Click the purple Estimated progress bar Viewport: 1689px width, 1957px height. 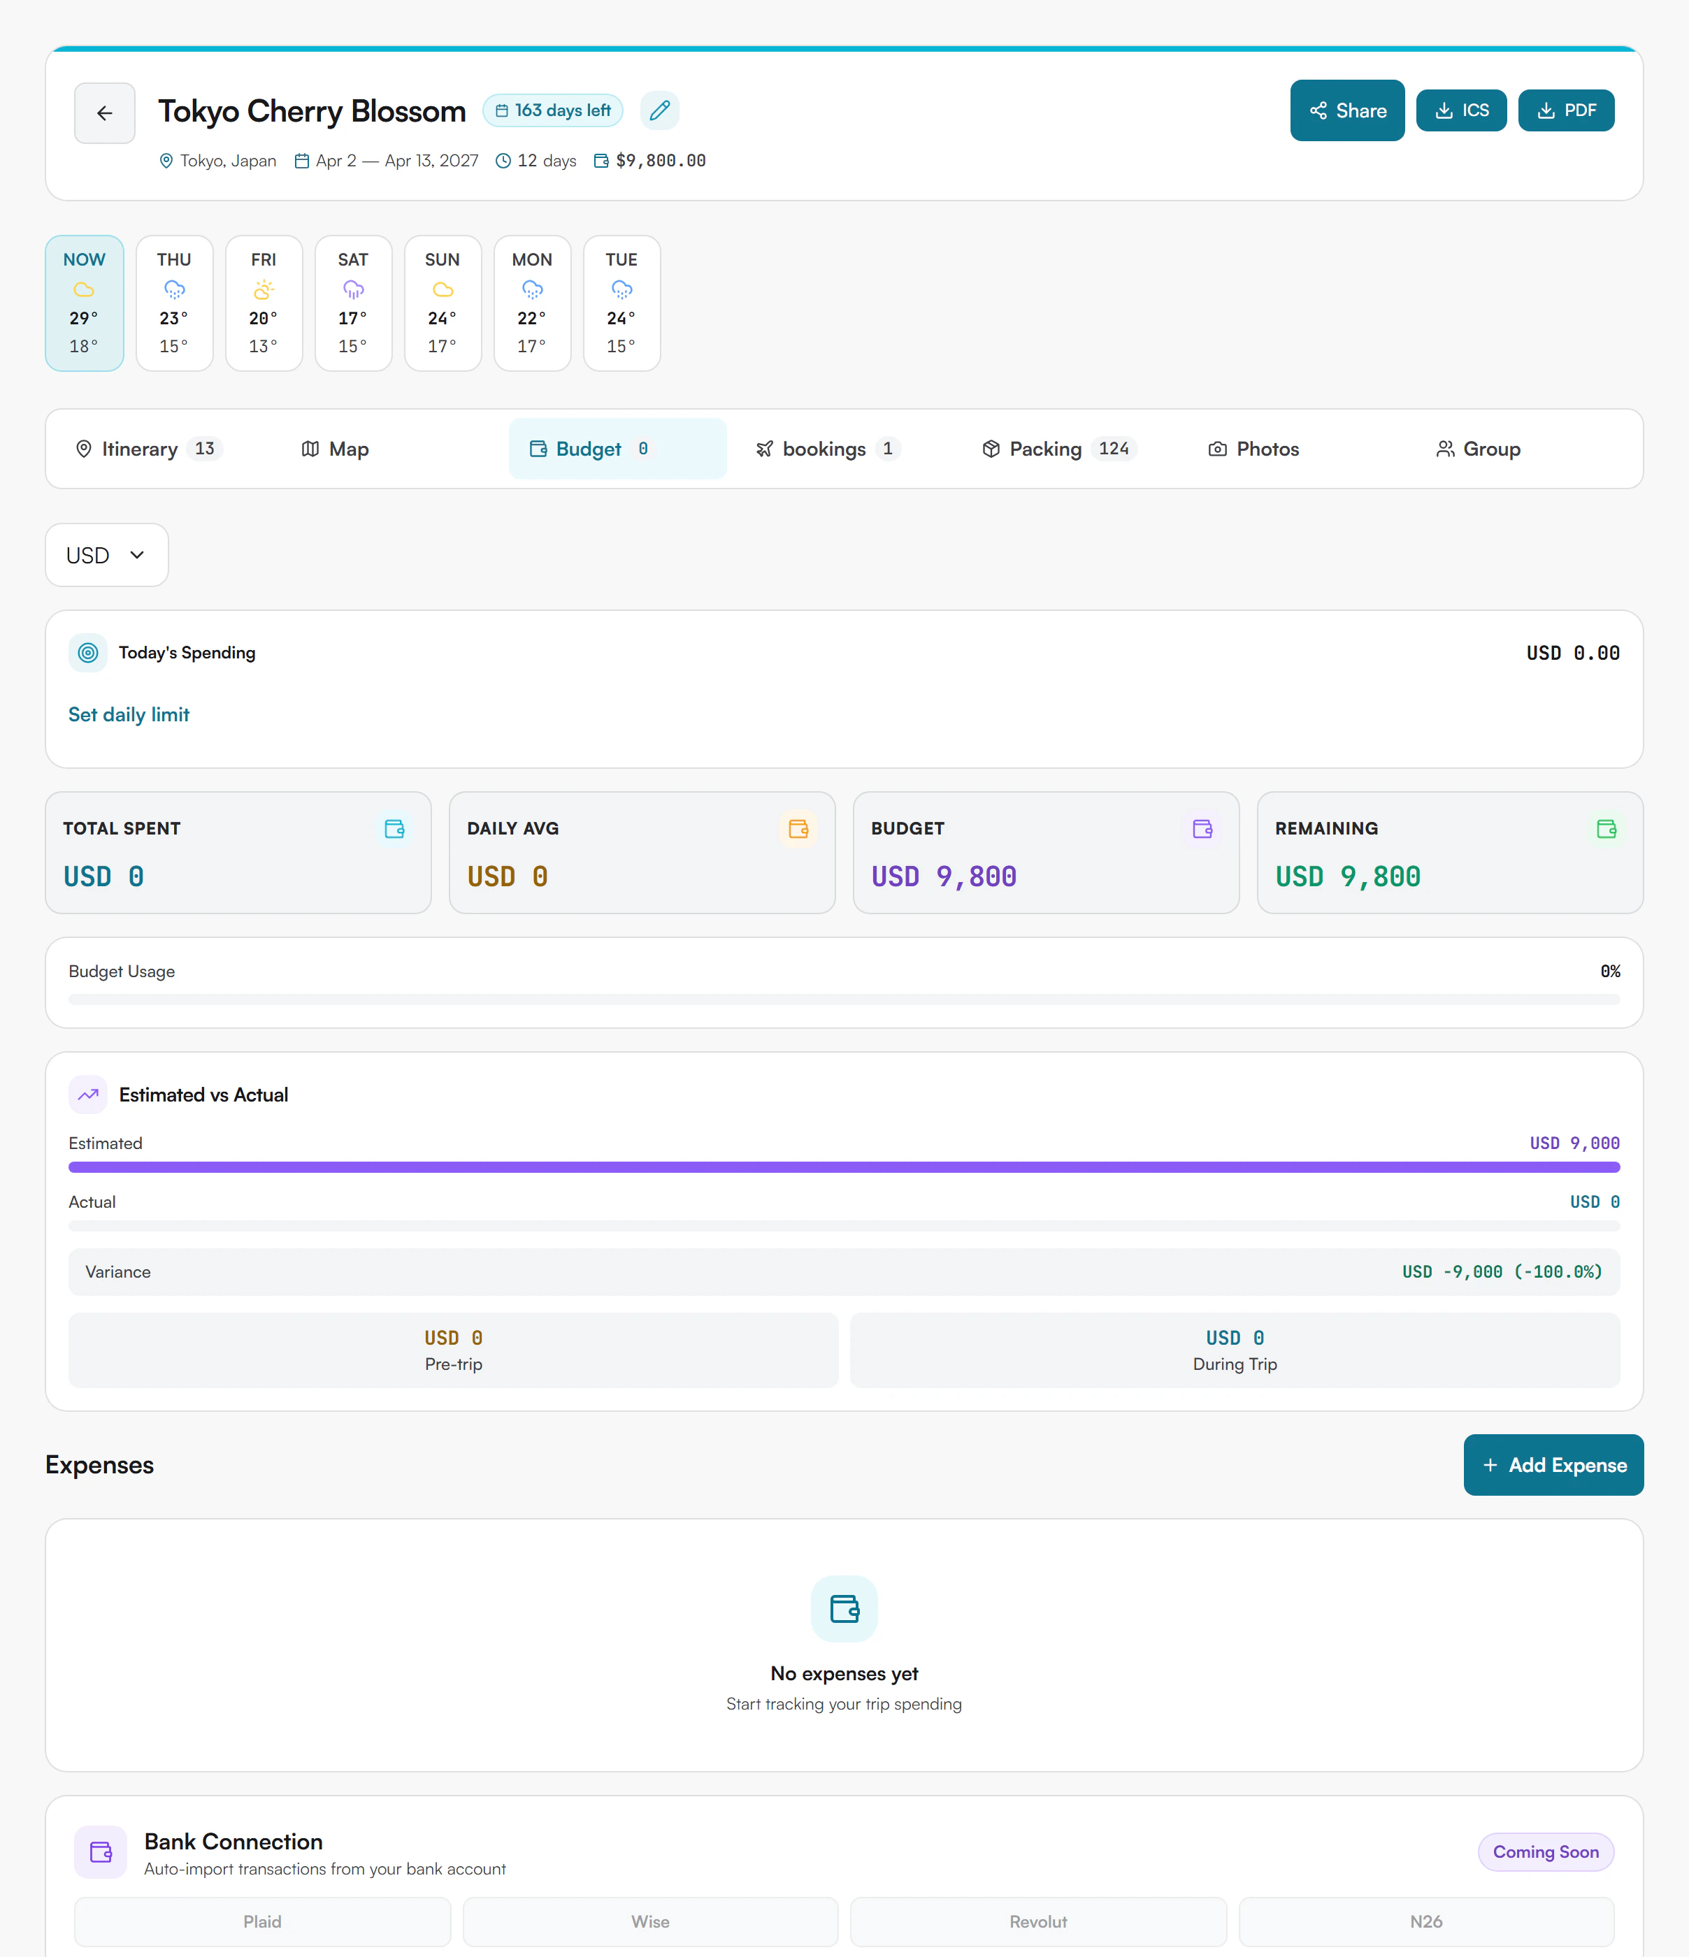[x=844, y=1167]
